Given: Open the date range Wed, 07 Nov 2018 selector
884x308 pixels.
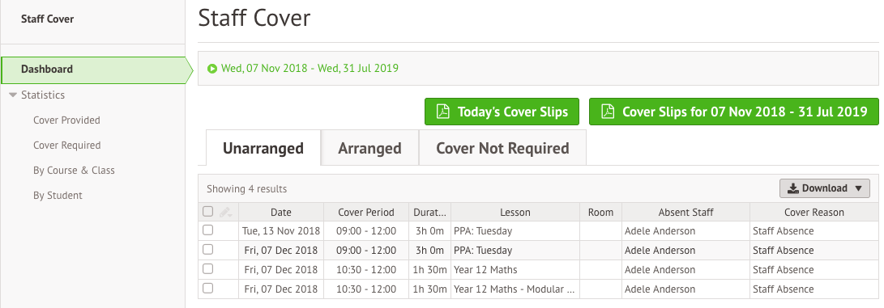Looking at the screenshot, I should 310,69.
